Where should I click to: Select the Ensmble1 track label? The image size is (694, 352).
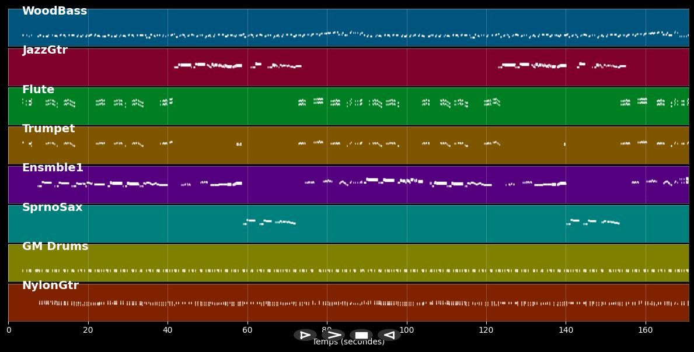53,168
